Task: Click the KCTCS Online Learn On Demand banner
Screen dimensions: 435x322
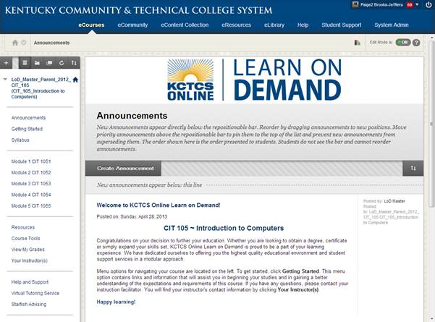Action: (254, 80)
